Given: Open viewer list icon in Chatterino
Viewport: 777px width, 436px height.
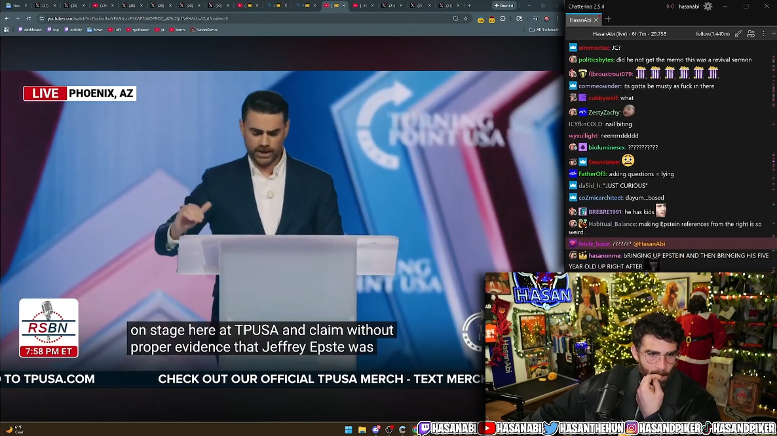Looking at the screenshot, I should pyautogui.click(x=751, y=33).
